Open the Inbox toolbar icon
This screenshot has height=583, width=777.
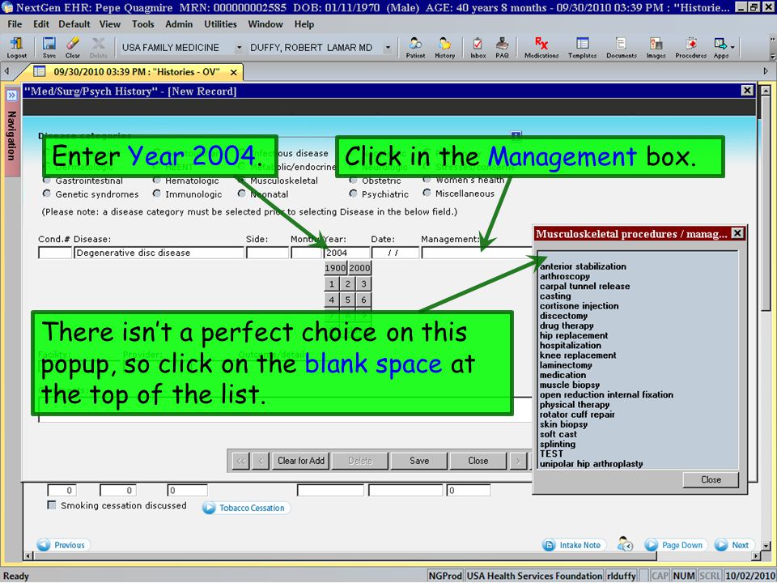pyautogui.click(x=478, y=48)
